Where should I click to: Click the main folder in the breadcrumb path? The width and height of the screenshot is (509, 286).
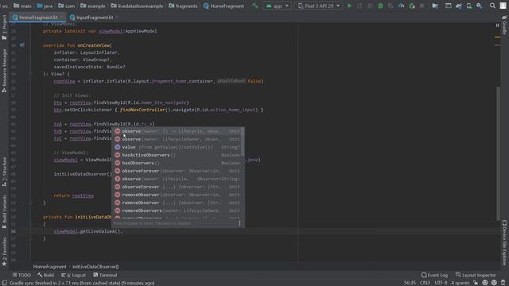point(22,6)
